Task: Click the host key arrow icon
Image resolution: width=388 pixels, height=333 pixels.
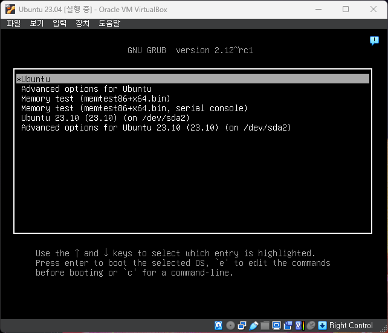Action: pos(322,325)
